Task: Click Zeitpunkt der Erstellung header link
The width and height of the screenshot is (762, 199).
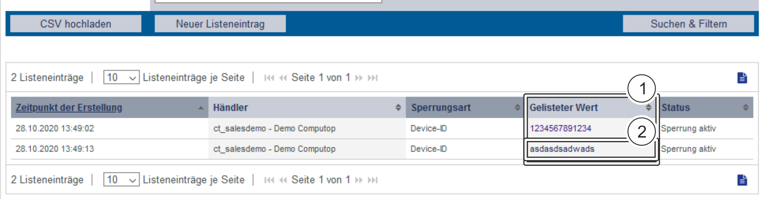Action: 69,108
